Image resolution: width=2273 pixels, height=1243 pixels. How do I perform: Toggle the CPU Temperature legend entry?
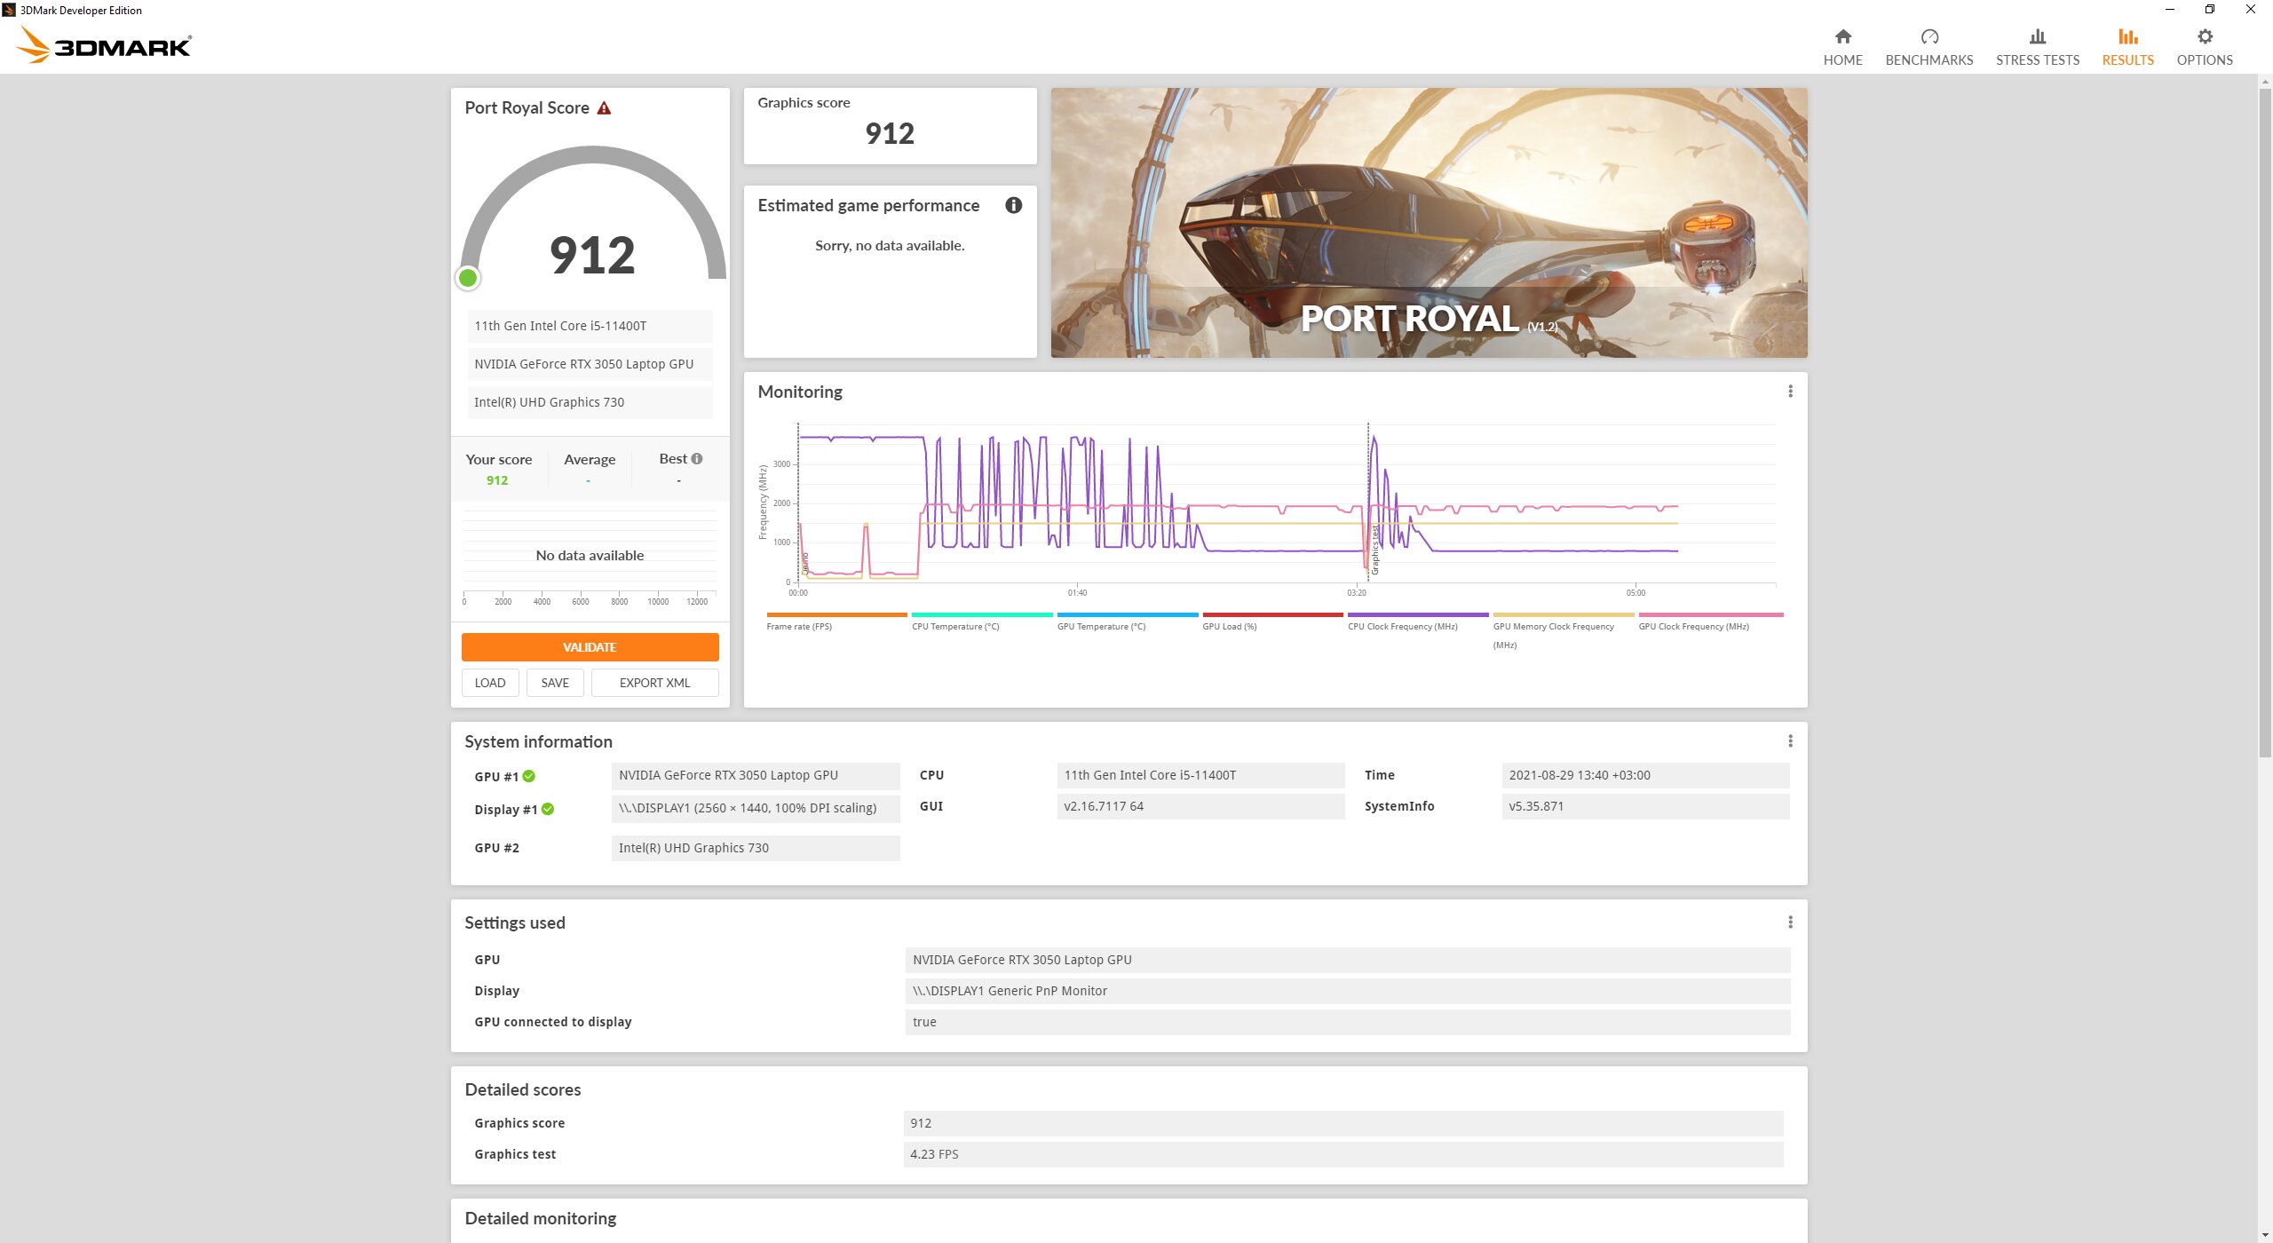pyautogui.click(x=982, y=622)
